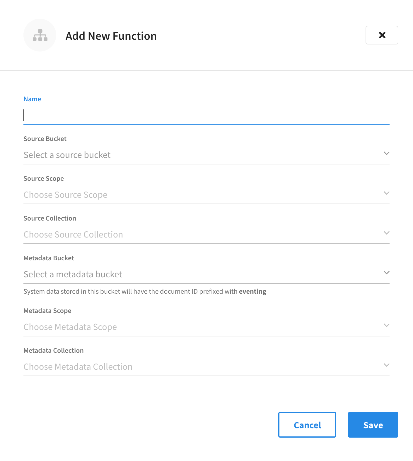Click the Metadata Scope chevron arrow
The width and height of the screenshot is (413, 461).
[387, 325]
